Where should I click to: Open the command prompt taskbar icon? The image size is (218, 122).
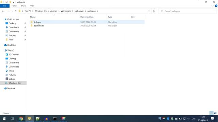55,119
